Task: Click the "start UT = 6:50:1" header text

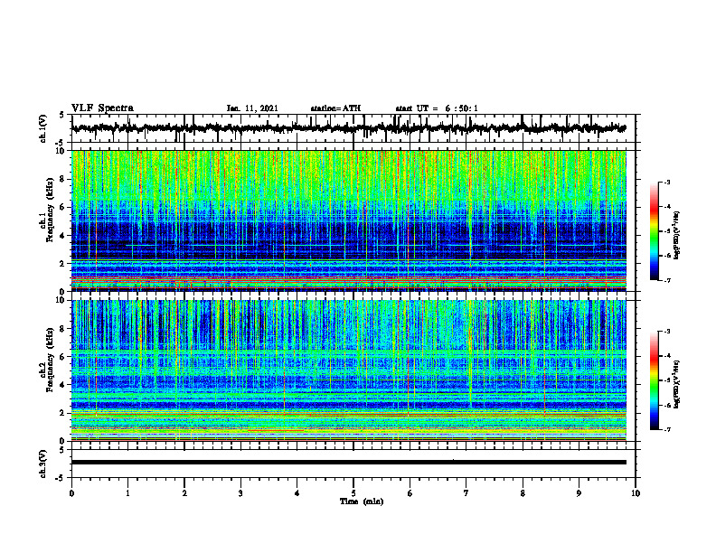Action: click(x=437, y=108)
